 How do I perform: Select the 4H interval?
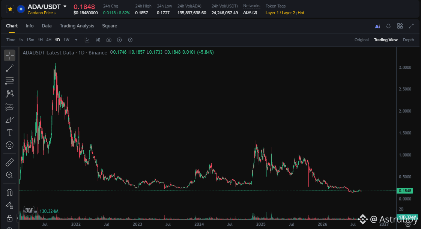[49, 40]
